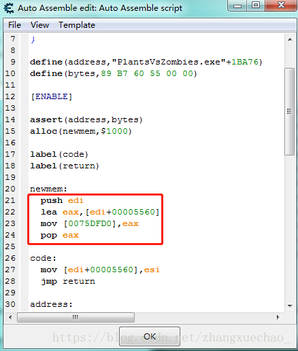Click the vertical scrollbar down arrow
The height and width of the screenshot is (351, 298).
[x=290, y=306]
